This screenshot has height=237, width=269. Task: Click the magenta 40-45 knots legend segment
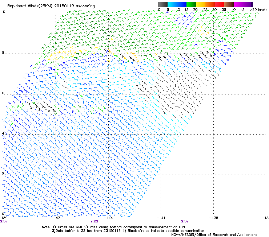pos(238,4)
